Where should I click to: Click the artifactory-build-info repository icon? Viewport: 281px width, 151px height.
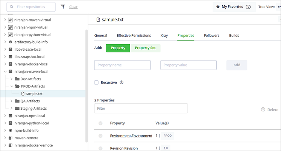pyautogui.click(x=11, y=42)
